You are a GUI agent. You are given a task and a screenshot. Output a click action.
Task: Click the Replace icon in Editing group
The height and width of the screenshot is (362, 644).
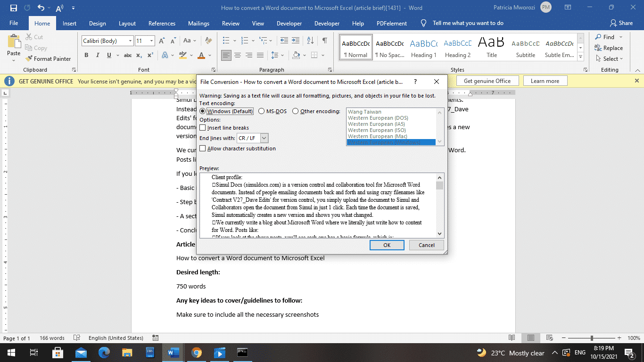(609, 48)
